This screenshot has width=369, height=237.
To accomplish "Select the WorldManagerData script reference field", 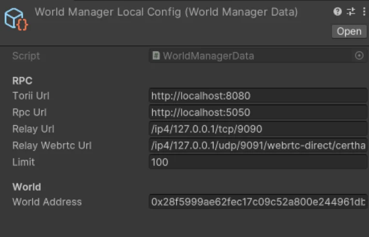I will click(251, 56).
